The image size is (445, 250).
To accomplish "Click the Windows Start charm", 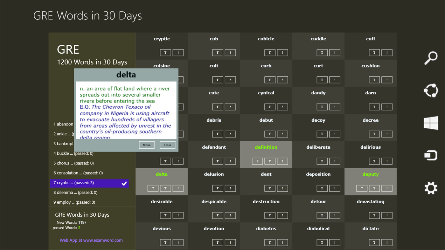I will coord(431,122).
